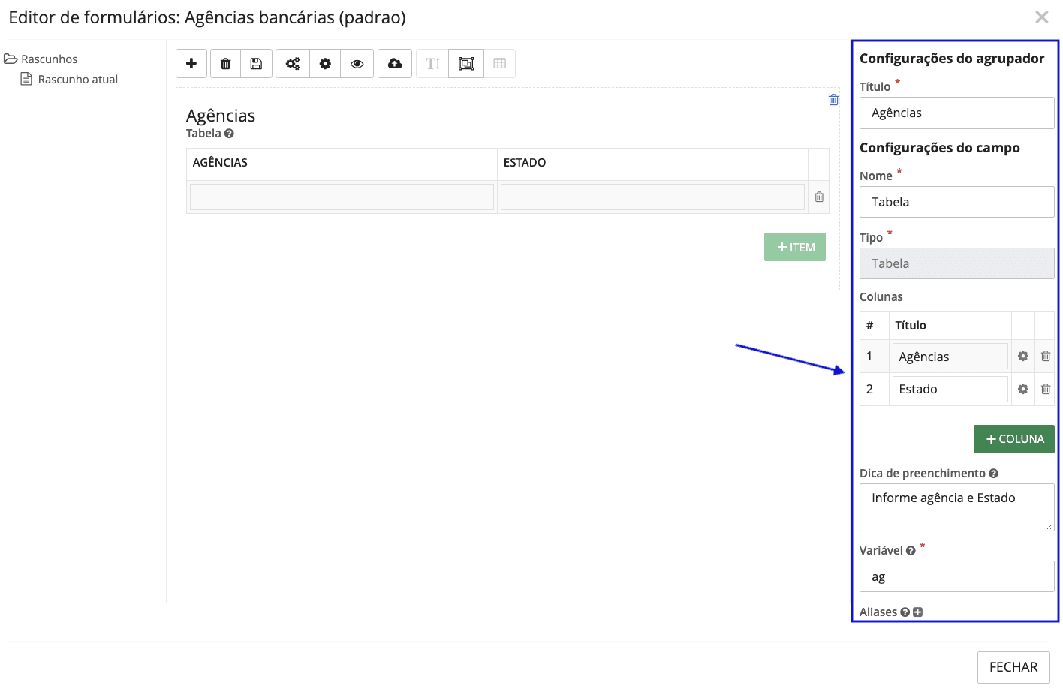The width and height of the screenshot is (1063, 689).
Task: Click the Variável input field
Action: [956, 576]
